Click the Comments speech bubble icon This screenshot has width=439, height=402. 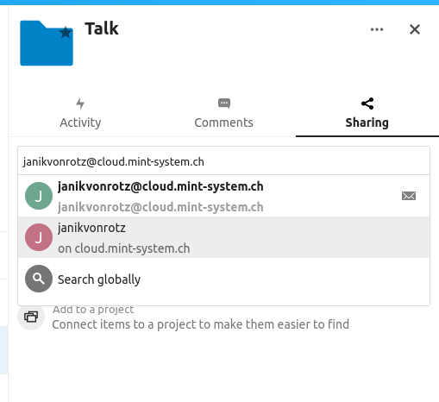tap(224, 104)
